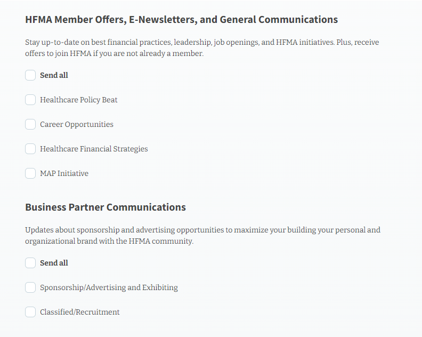Click the HFMA Member Offers section heading

(x=181, y=20)
